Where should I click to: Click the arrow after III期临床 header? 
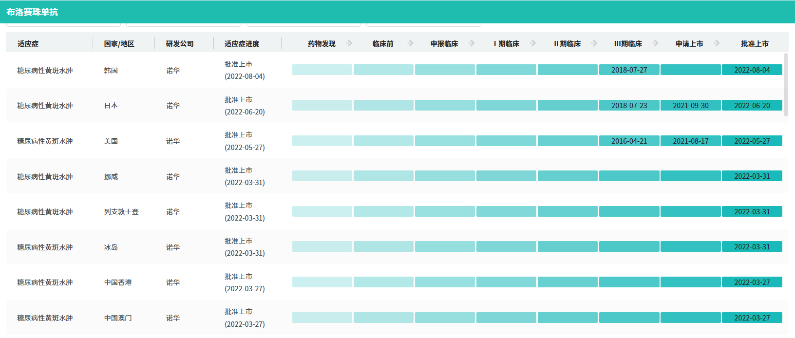(656, 43)
